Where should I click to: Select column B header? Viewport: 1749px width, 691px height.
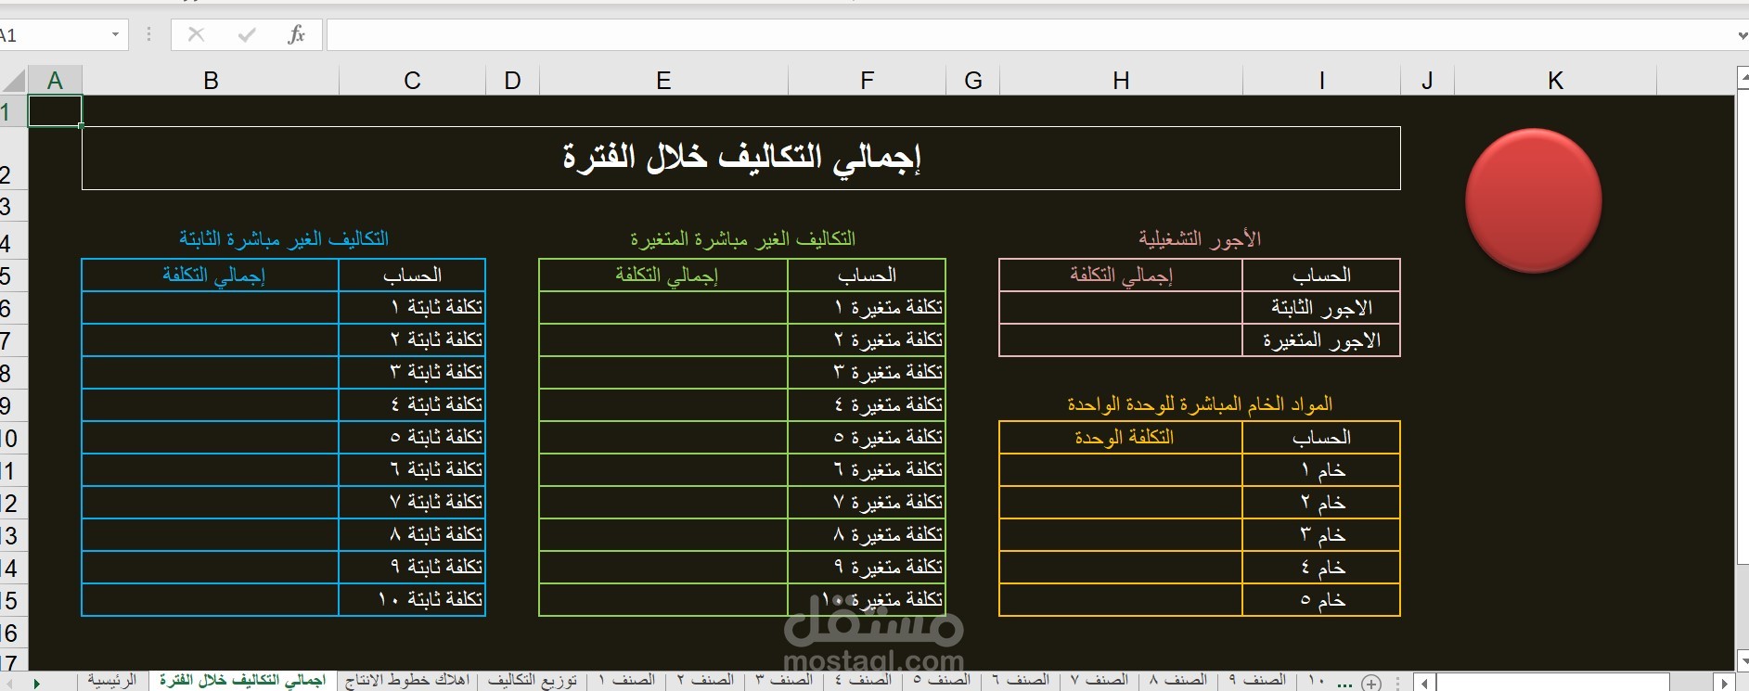(x=211, y=81)
